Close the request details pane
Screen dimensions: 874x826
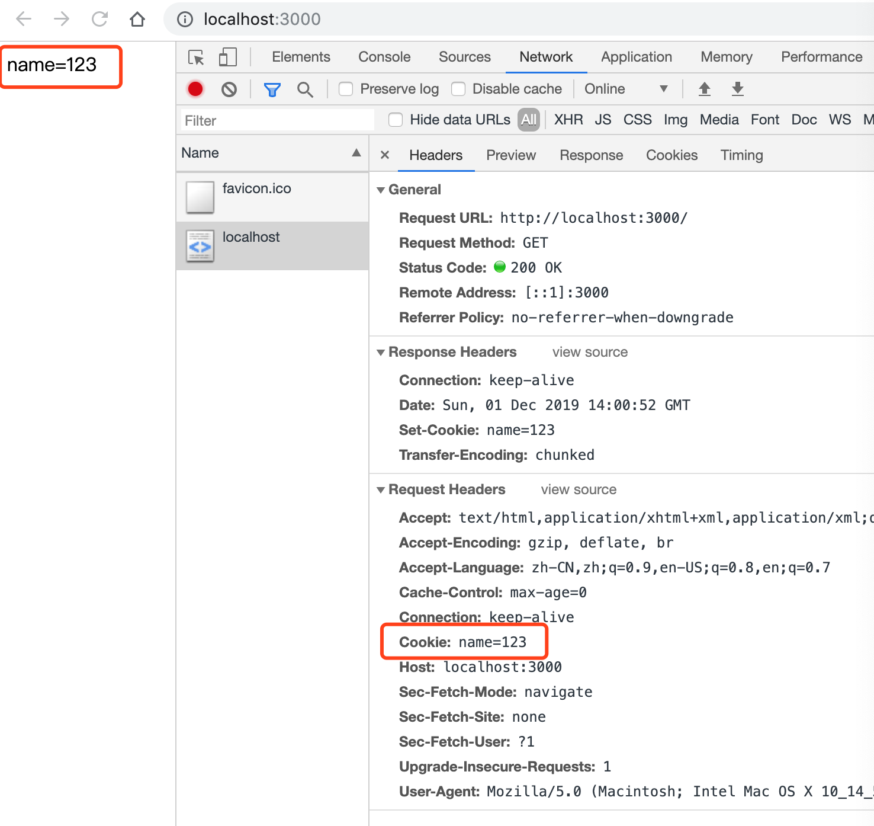click(385, 155)
